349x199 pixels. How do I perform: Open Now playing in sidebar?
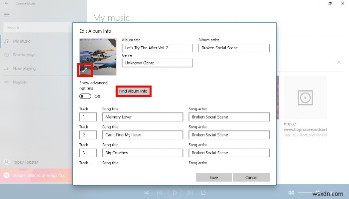click(x=37, y=69)
